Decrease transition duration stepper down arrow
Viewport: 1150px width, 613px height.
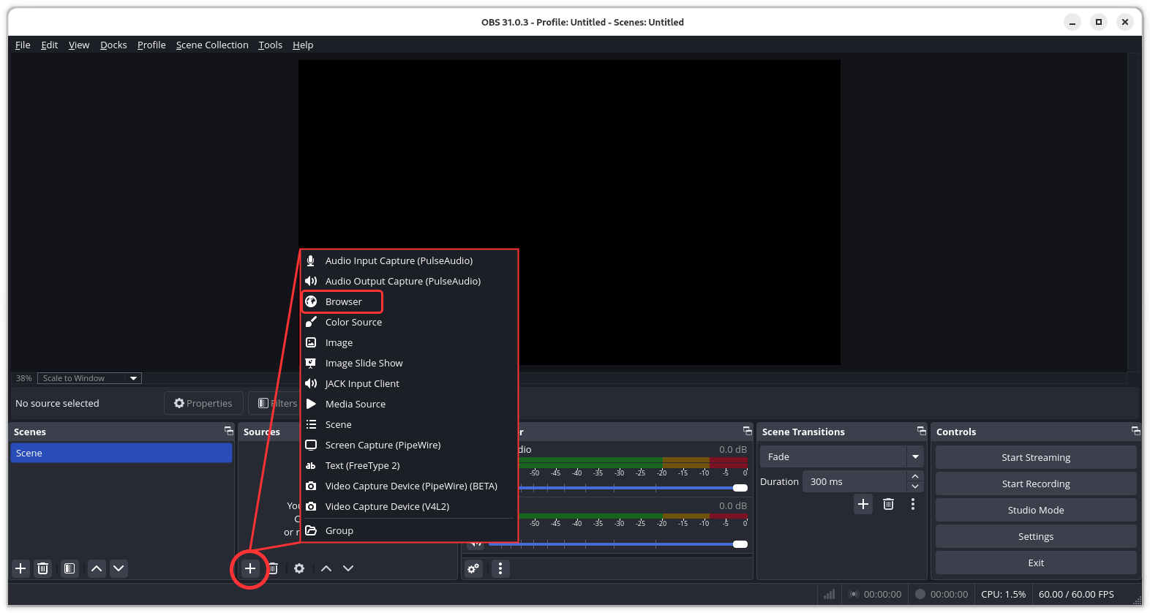click(x=914, y=486)
